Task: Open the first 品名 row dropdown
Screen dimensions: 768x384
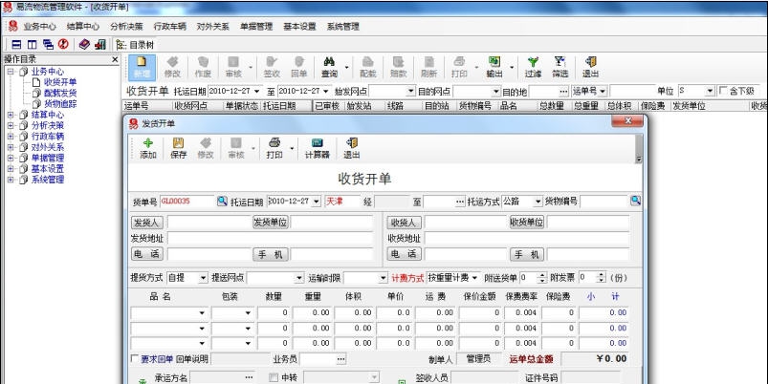Action: [x=202, y=313]
